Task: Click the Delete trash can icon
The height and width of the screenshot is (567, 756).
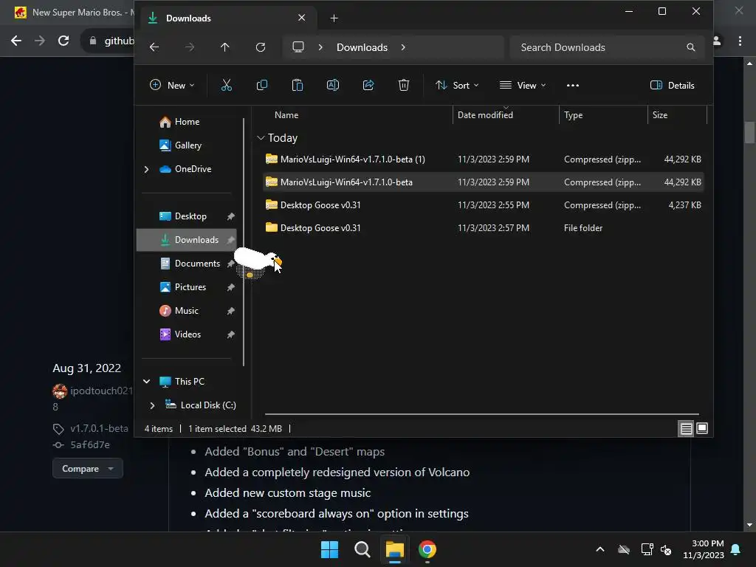Action: coord(404,86)
